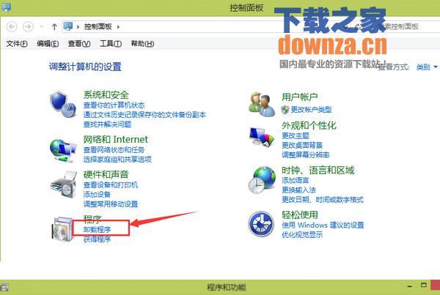Open the 类别 view-by dropdown

click(x=427, y=67)
